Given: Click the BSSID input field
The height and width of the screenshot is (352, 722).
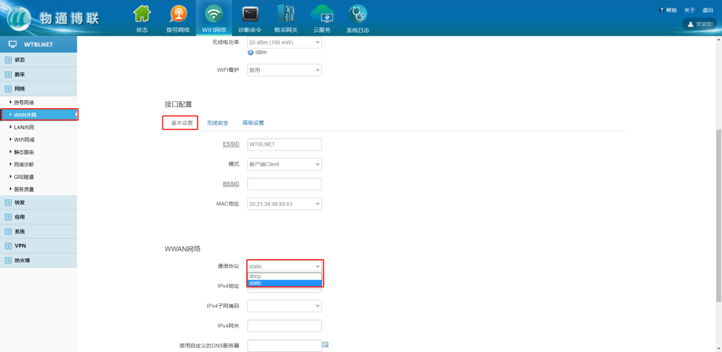Looking at the screenshot, I should [284, 184].
